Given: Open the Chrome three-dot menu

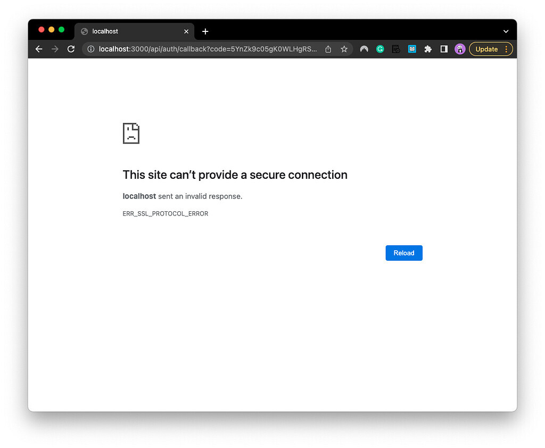Looking at the screenshot, I should [x=507, y=49].
